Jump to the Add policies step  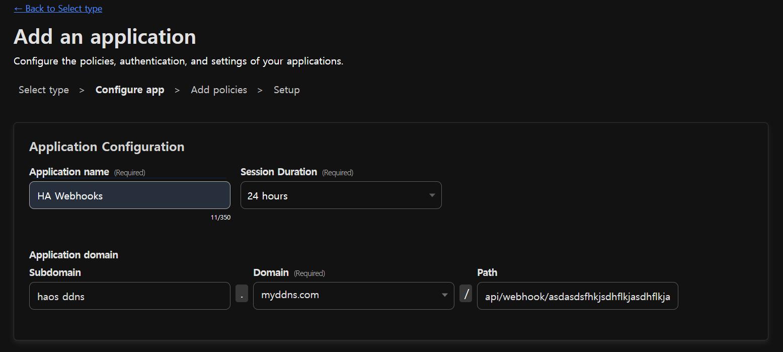click(x=219, y=90)
